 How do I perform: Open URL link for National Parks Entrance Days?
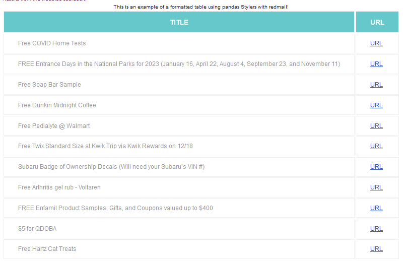(376, 64)
